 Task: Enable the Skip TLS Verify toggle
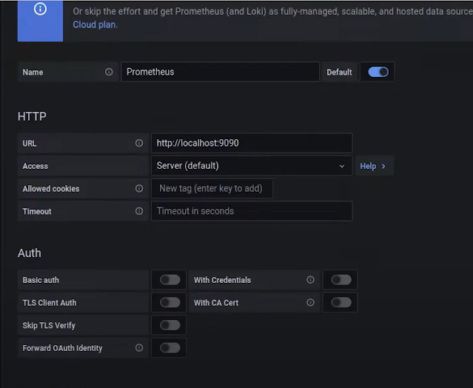tap(170, 325)
